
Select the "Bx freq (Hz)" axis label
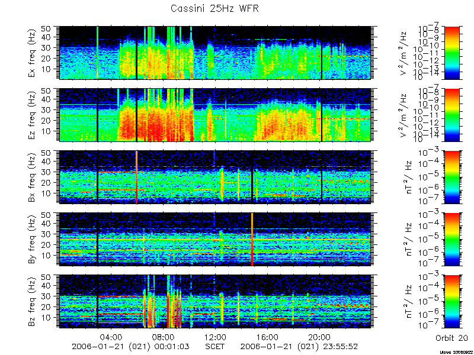[x=33, y=177]
